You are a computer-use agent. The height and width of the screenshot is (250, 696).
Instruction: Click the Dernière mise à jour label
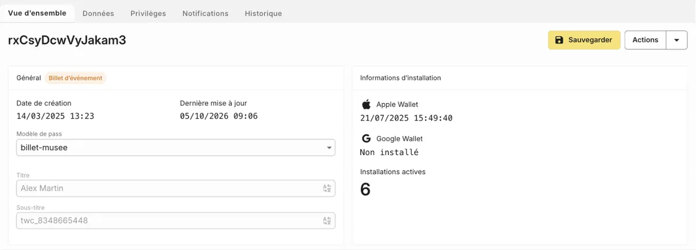213,103
